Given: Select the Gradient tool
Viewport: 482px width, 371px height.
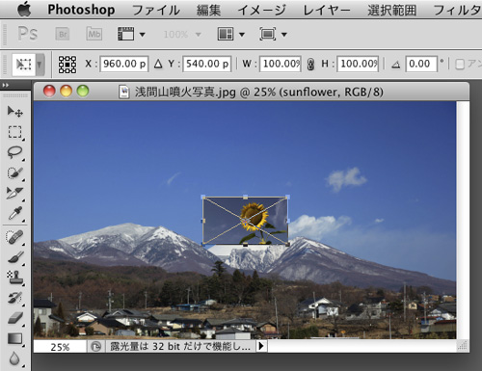Looking at the screenshot, I should [14, 338].
